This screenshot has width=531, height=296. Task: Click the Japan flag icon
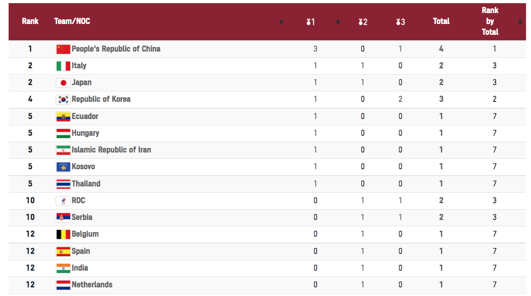63,82
